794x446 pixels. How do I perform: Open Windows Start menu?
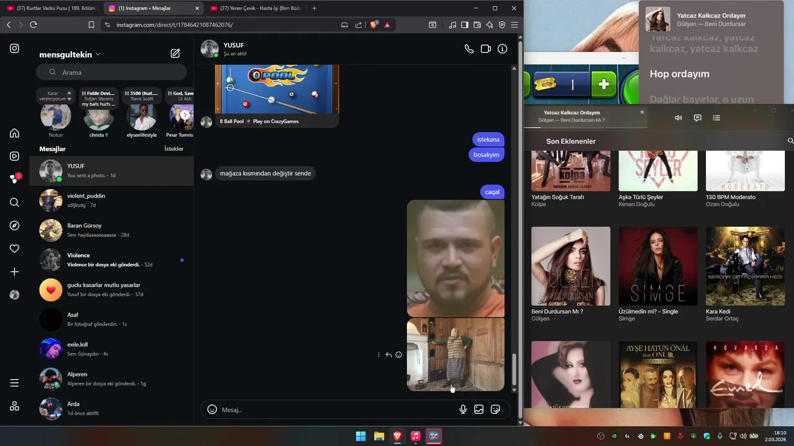[360, 436]
